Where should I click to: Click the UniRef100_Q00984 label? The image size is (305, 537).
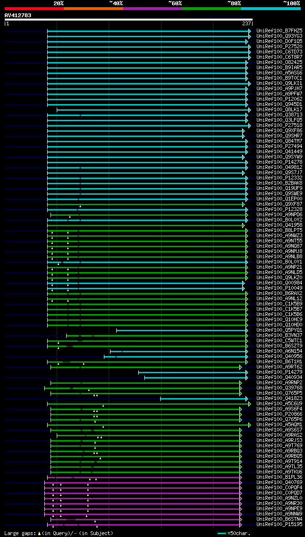click(x=279, y=283)
